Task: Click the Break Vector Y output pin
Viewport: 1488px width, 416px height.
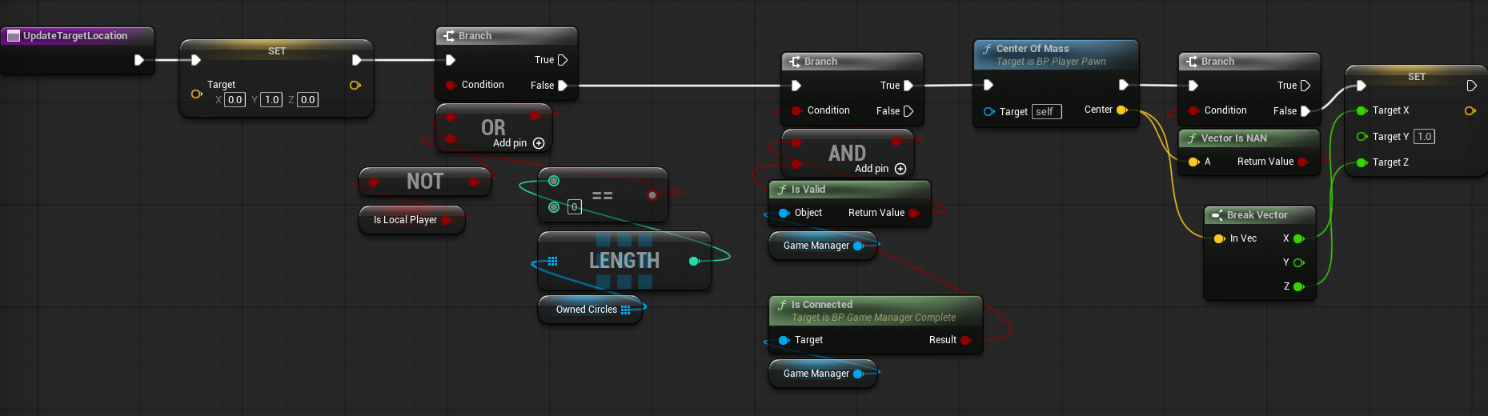Action: pos(1298,262)
